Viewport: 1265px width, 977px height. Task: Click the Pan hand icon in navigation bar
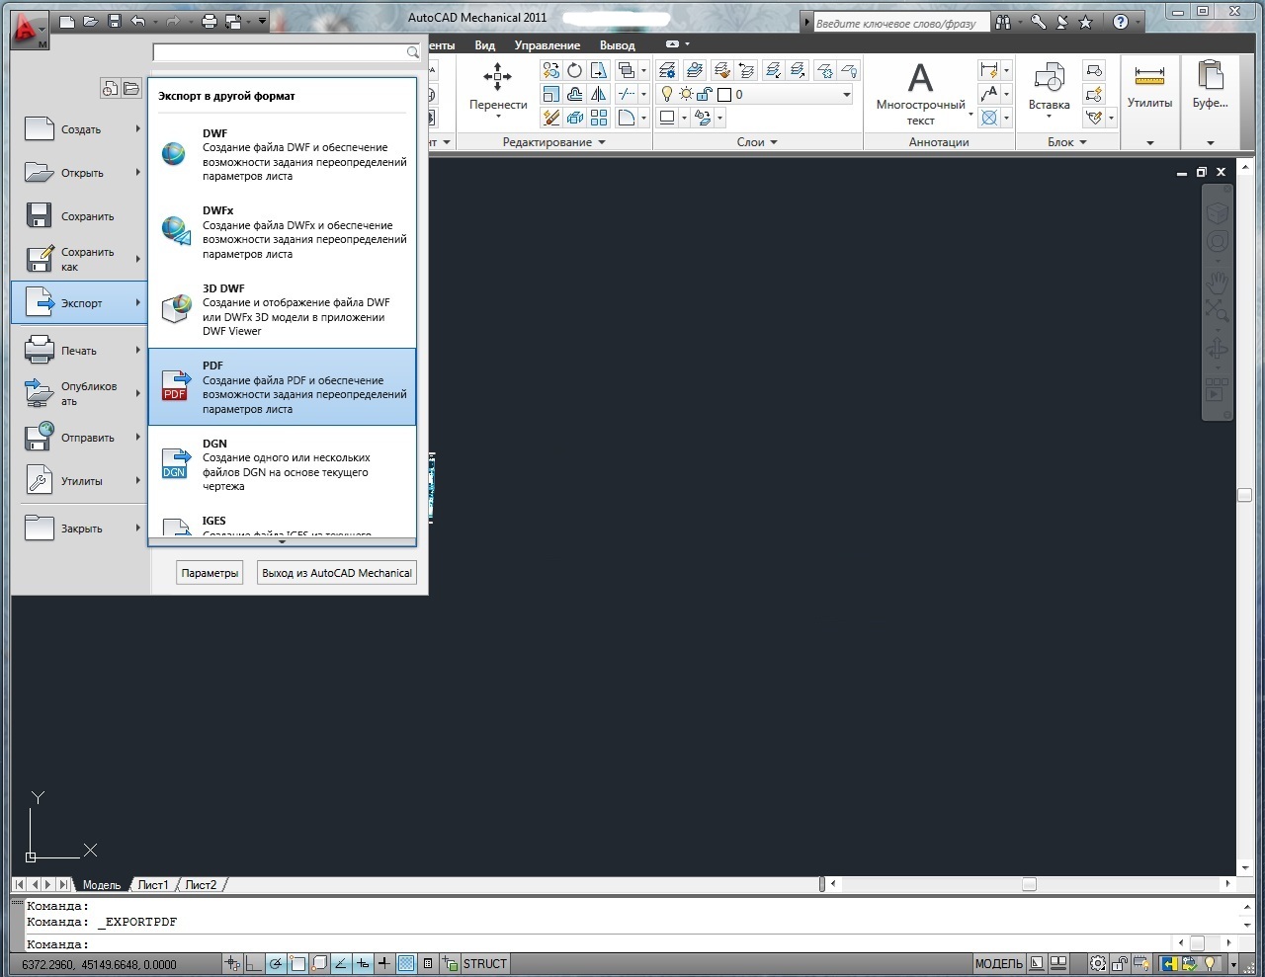[x=1217, y=282]
